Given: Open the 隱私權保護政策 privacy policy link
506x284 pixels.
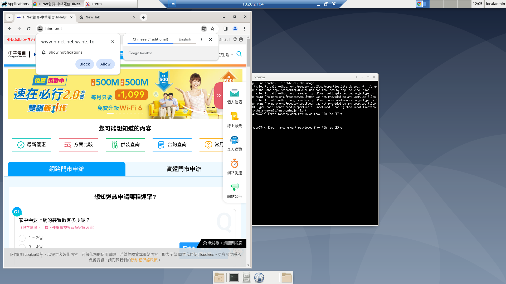Looking at the screenshot, I should coord(144,260).
